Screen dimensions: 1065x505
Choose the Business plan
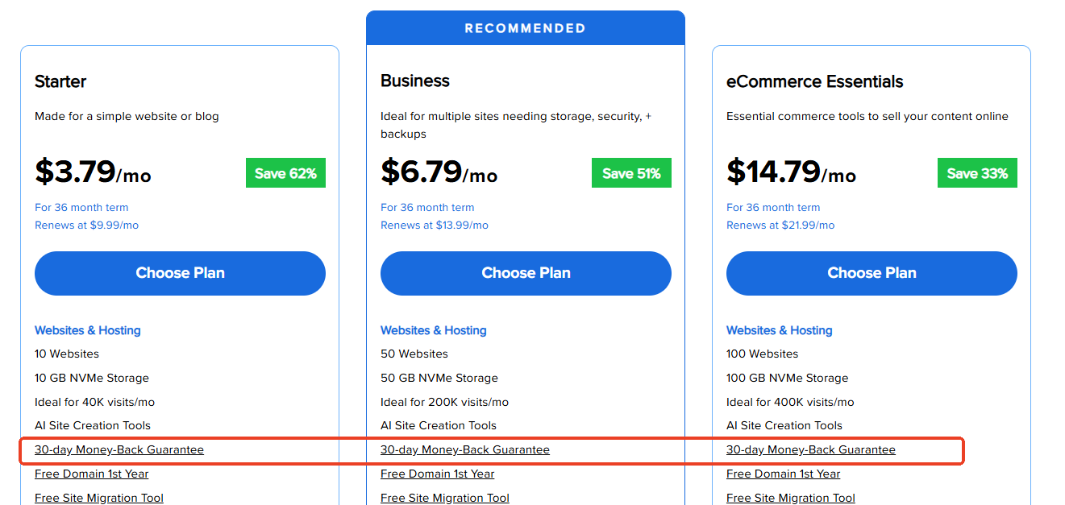(x=526, y=273)
